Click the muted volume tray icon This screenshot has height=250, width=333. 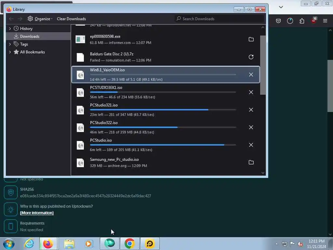pos(300,244)
